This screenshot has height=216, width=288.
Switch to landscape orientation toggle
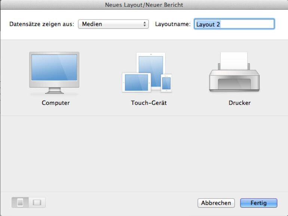pos(37,203)
